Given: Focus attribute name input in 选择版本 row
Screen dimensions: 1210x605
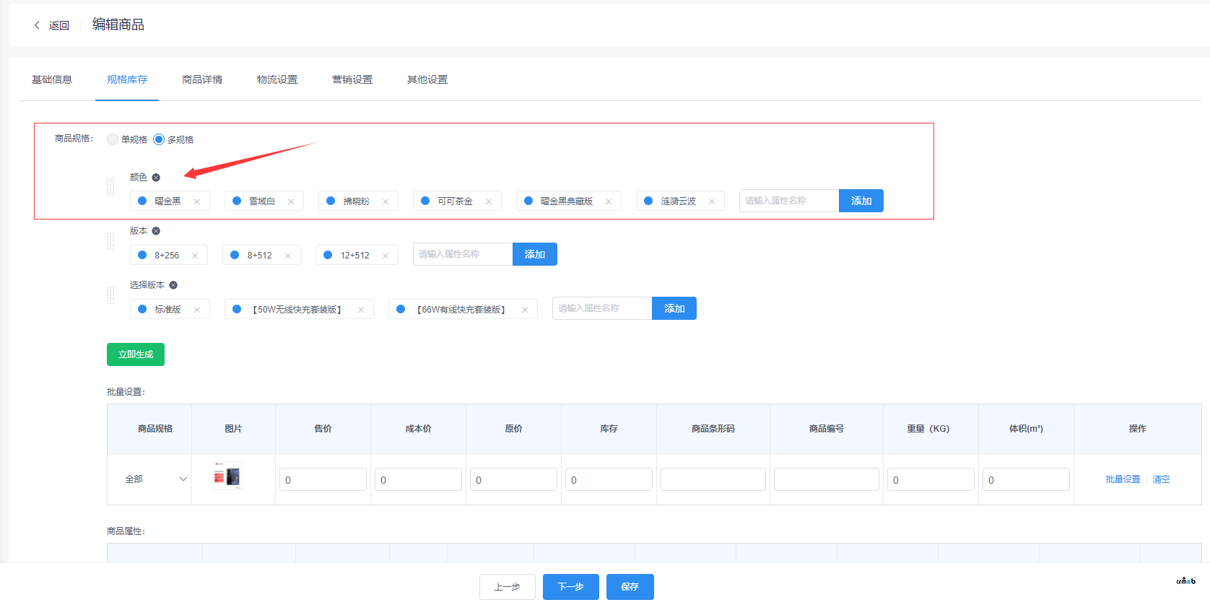Looking at the screenshot, I should (602, 308).
